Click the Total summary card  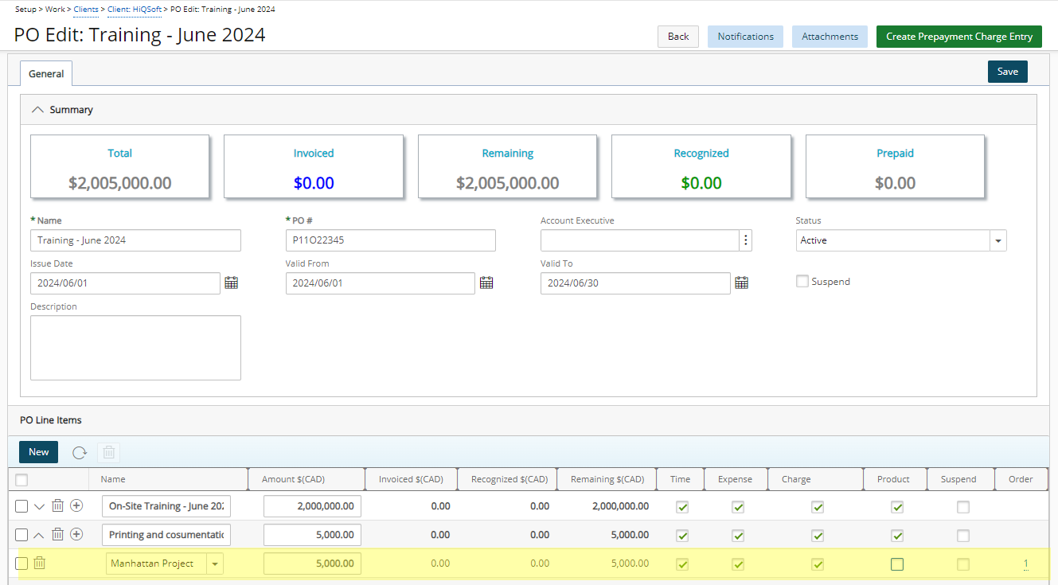coord(119,166)
